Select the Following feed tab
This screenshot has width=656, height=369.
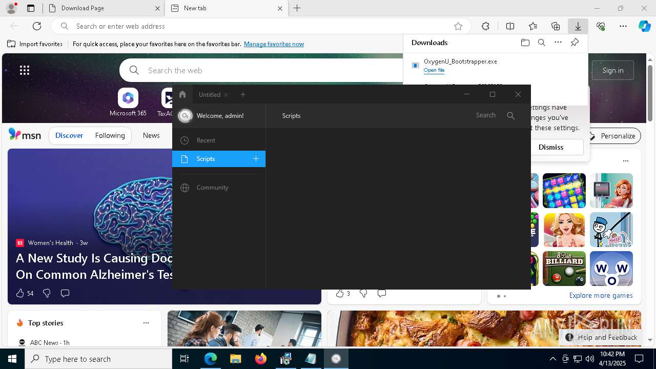[x=110, y=136]
